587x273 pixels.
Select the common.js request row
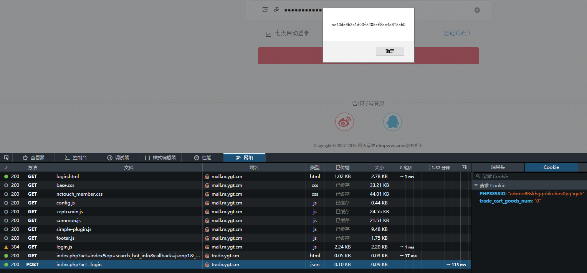click(x=235, y=221)
